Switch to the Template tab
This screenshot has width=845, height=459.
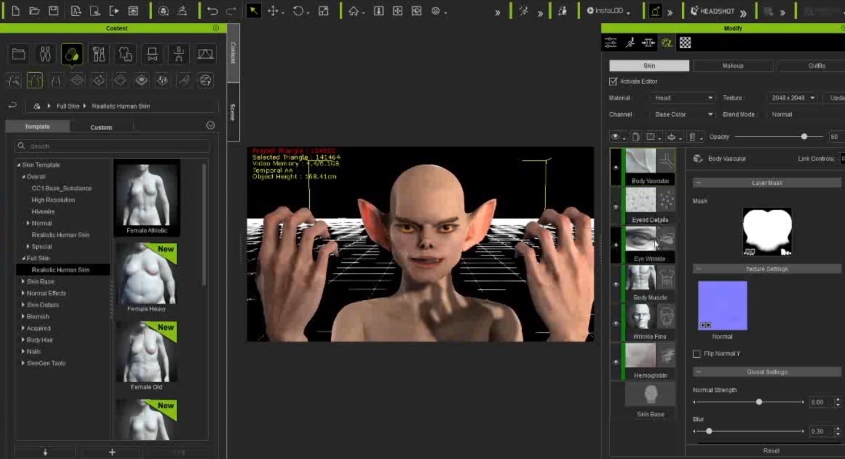click(38, 127)
